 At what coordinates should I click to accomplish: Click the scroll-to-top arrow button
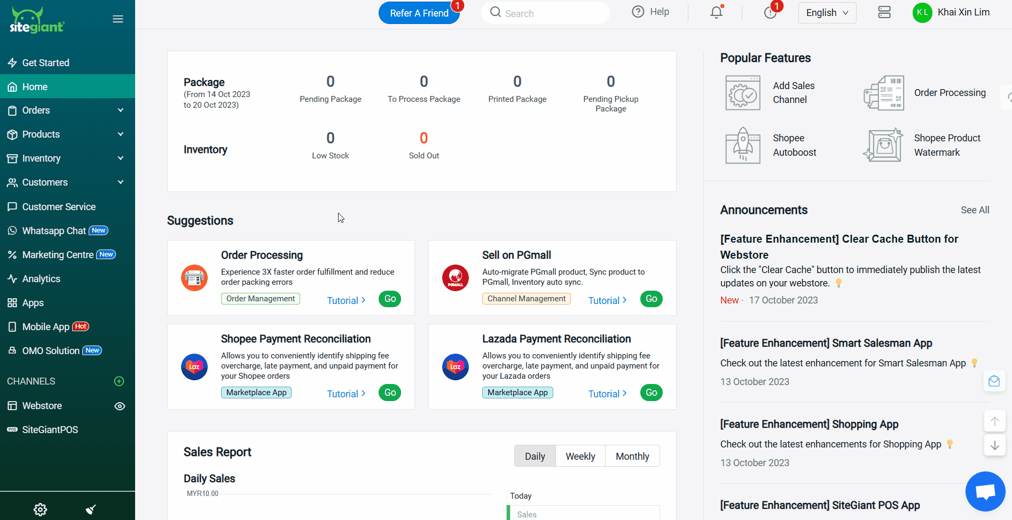point(994,421)
